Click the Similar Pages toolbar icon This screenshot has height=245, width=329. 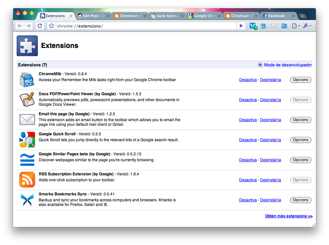coord(284,26)
